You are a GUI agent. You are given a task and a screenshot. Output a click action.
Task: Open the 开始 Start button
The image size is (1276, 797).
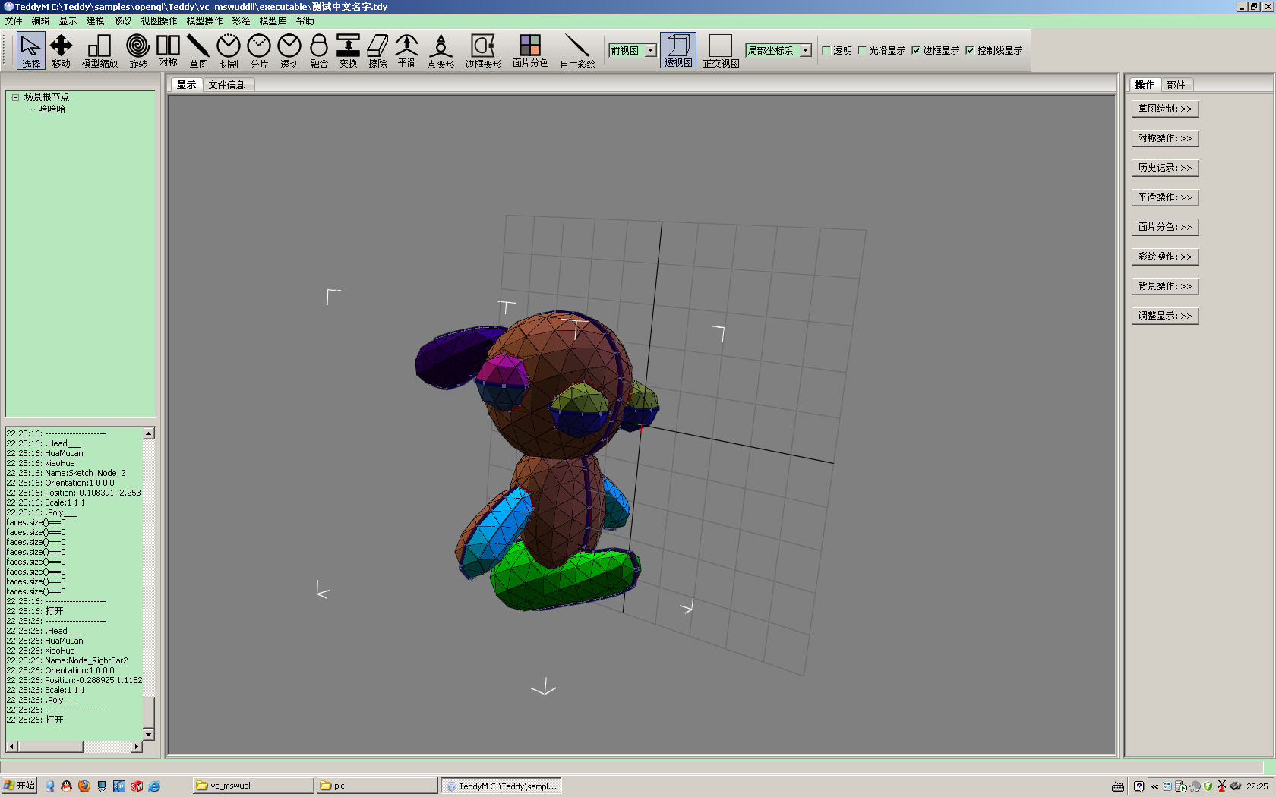[20, 786]
